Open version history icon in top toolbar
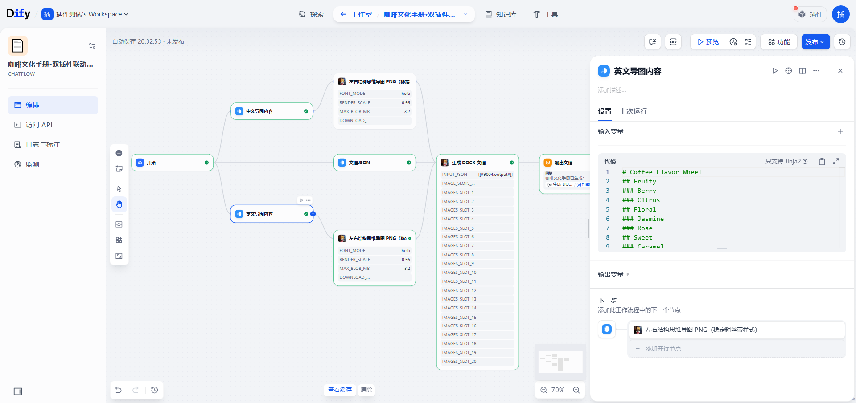 click(842, 42)
